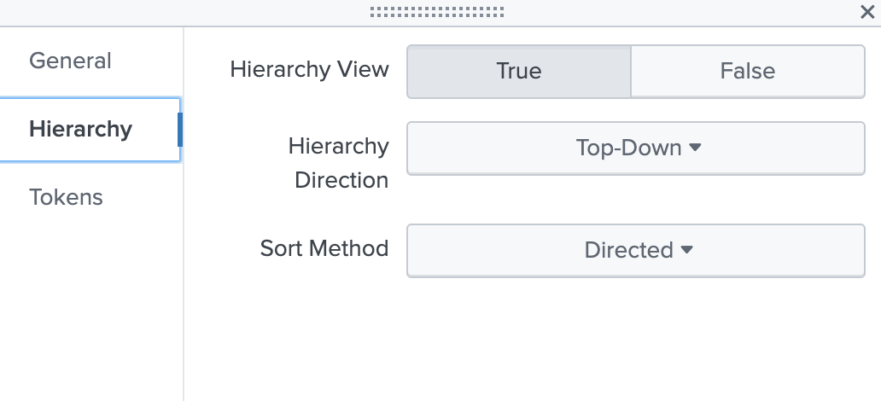This screenshot has width=881, height=401.
Task: Click the caret arrow beside Top-Down
Action: (x=695, y=148)
